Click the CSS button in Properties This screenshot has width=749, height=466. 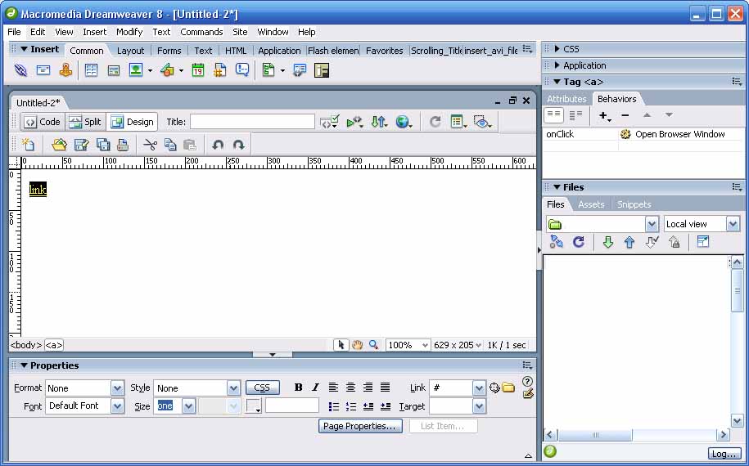click(262, 388)
